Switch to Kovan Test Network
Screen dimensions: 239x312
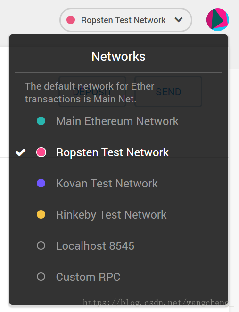tap(107, 184)
